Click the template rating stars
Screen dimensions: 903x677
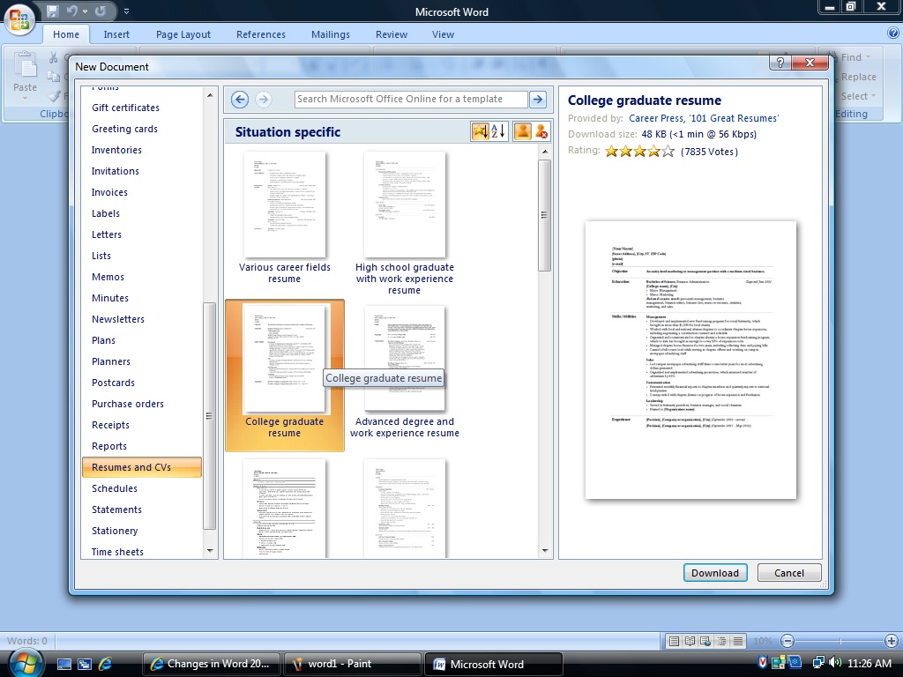pos(639,152)
